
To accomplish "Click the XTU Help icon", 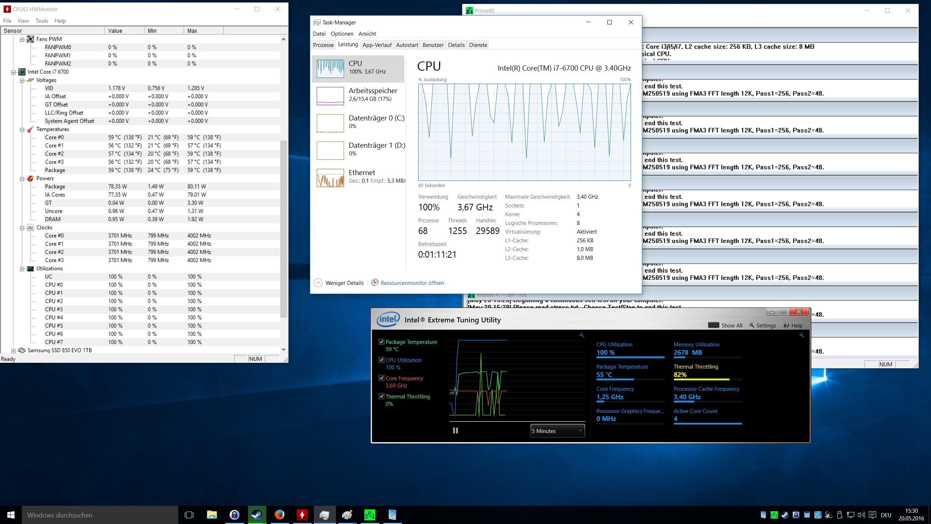I will 786,325.
